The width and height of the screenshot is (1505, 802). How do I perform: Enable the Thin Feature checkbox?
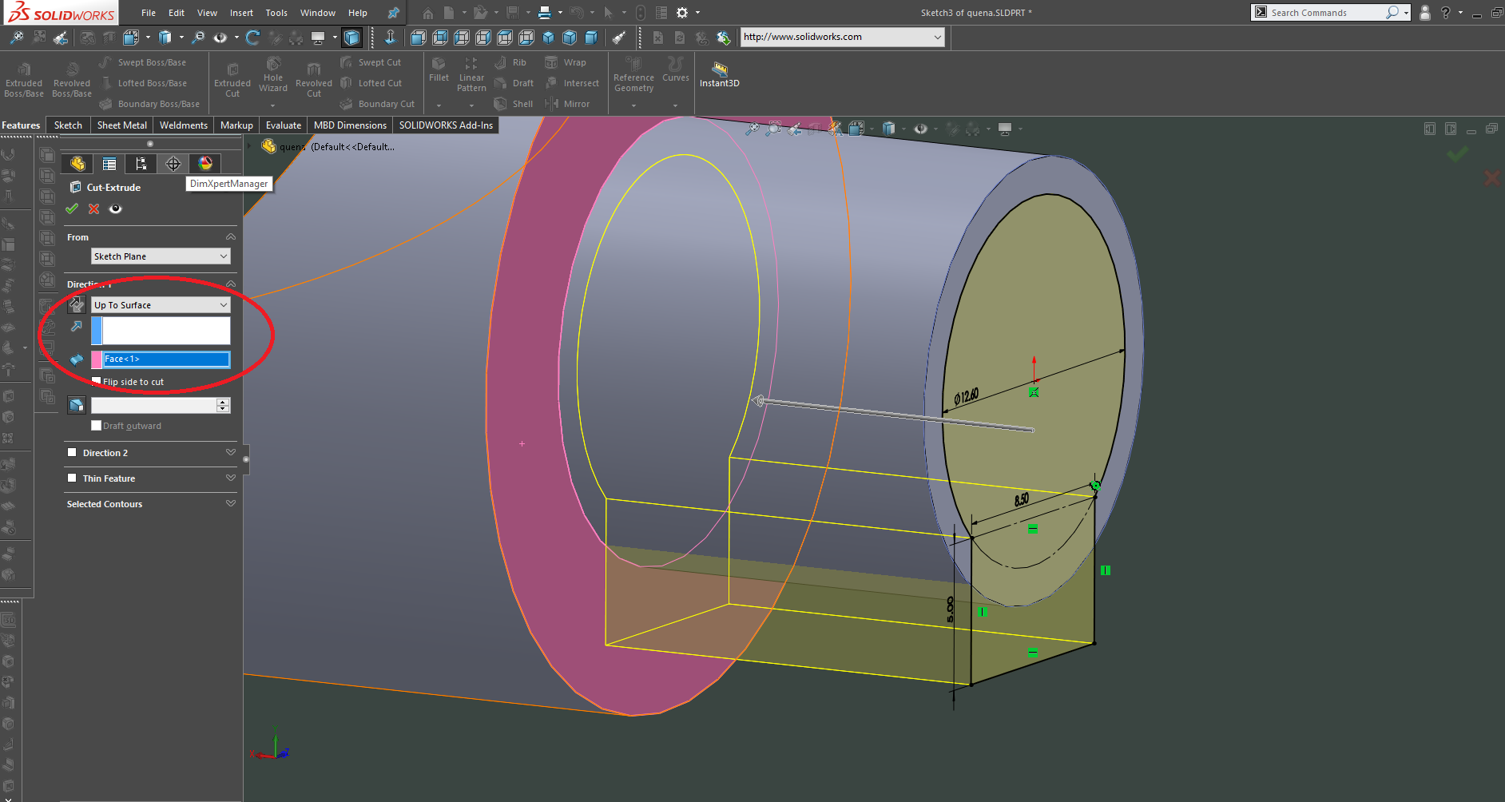[x=72, y=478]
